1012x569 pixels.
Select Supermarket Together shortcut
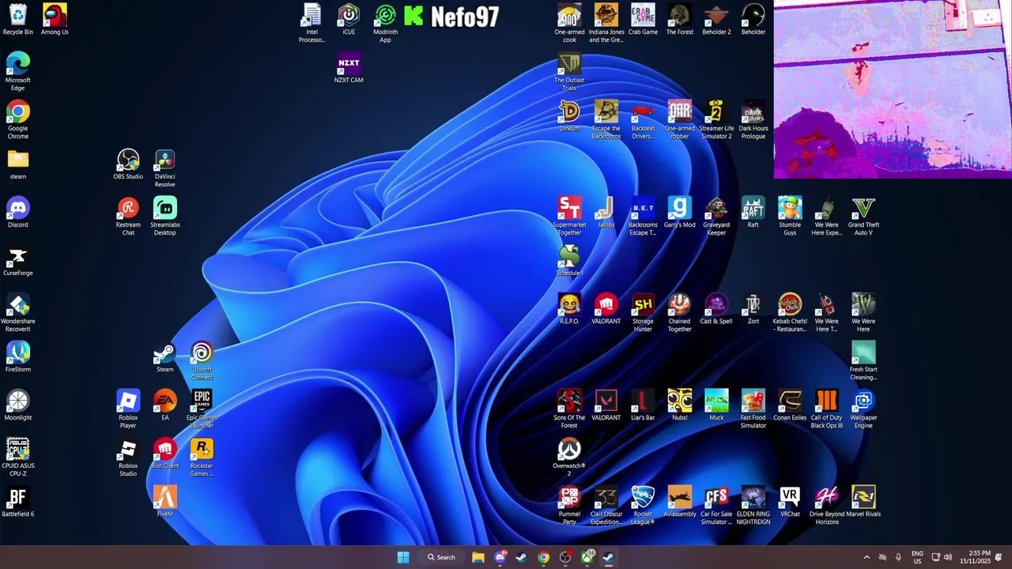(569, 216)
